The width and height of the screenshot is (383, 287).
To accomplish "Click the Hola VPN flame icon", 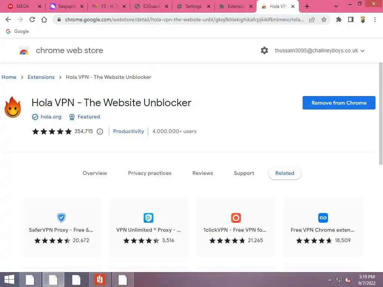I will [13, 107].
